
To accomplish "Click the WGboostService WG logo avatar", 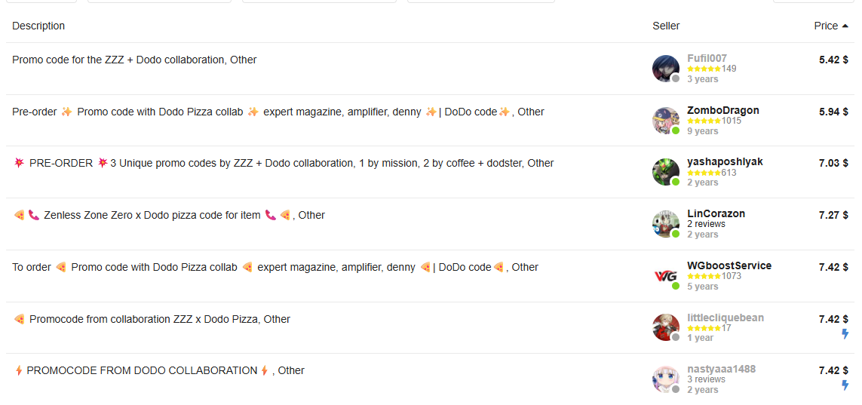I will 666,276.
